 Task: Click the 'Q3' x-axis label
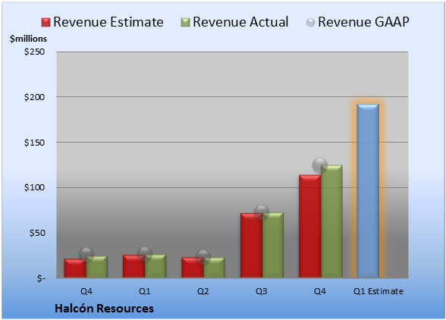262,291
